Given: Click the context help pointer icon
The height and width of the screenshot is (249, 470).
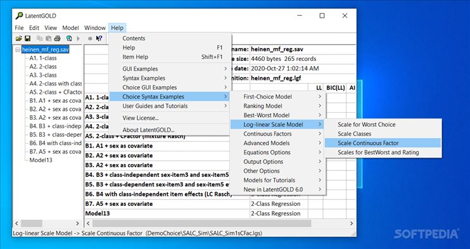Looking at the screenshot, I should (99, 38).
